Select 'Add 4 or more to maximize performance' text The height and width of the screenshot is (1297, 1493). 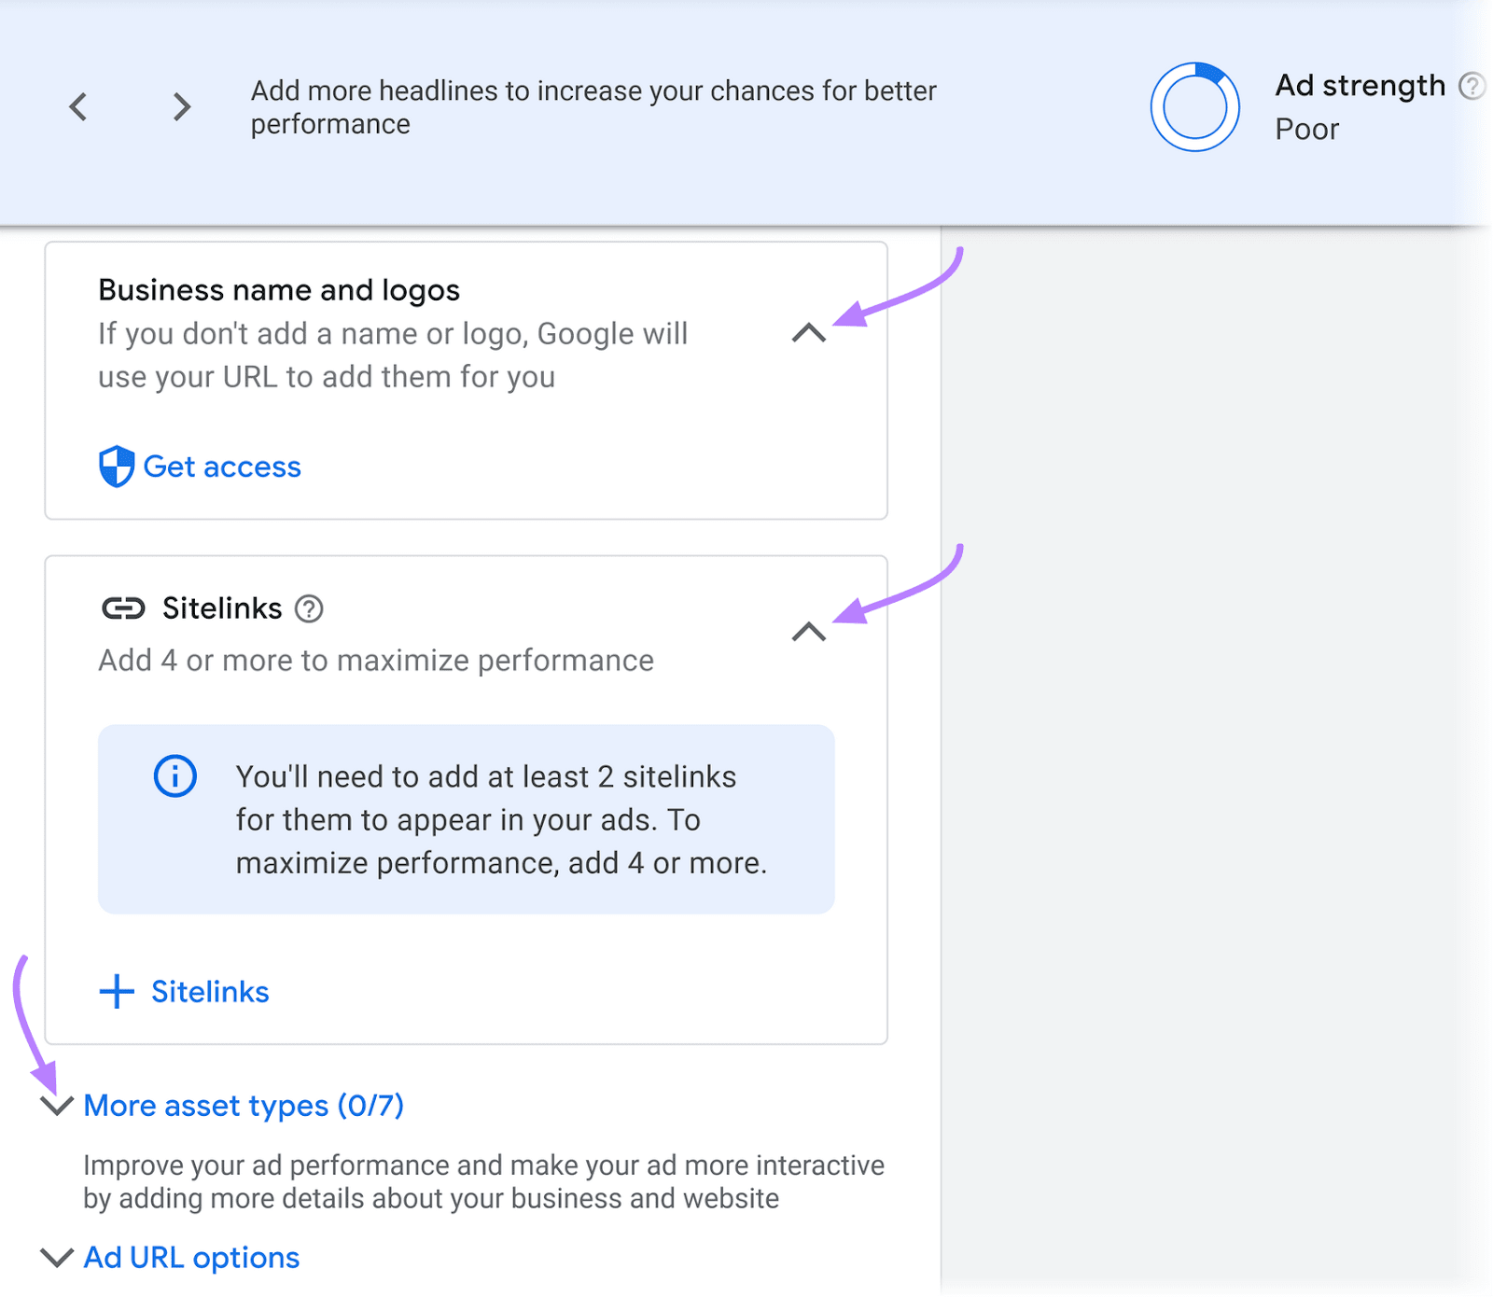[376, 661]
